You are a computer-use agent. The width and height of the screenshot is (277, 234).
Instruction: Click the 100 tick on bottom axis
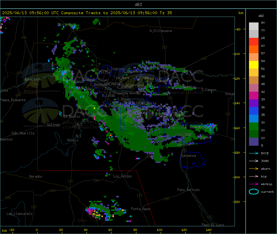coord(159,230)
